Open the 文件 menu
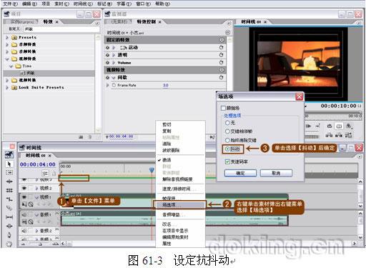The image size is (366, 268). pyautogui.click(x=10, y=4)
